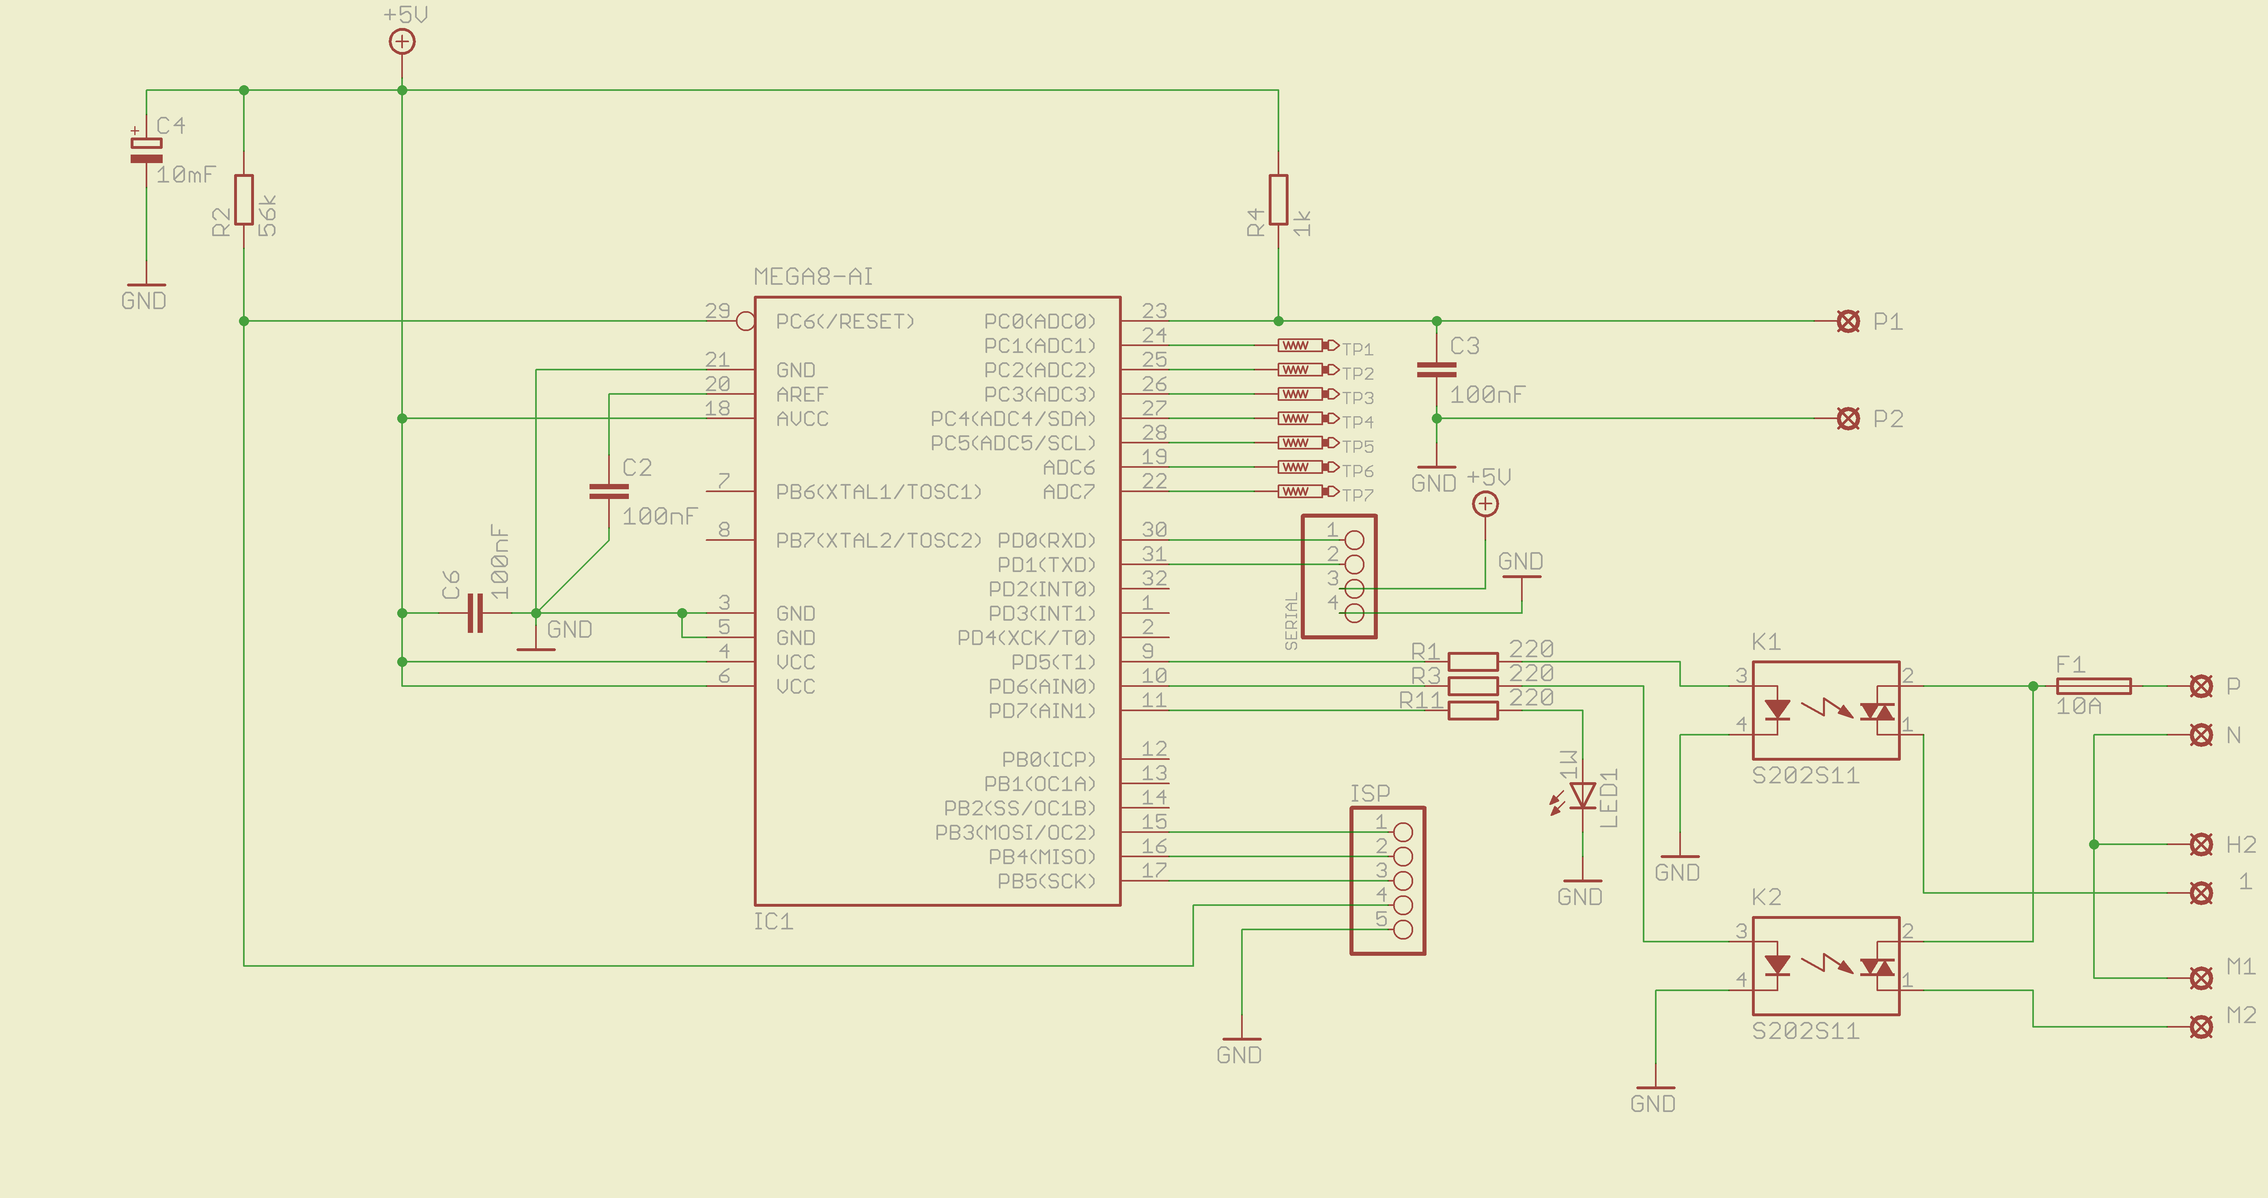Select the R1 220 resistor symbol
This screenshot has width=2268, height=1198.
pyautogui.click(x=1473, y=662)
